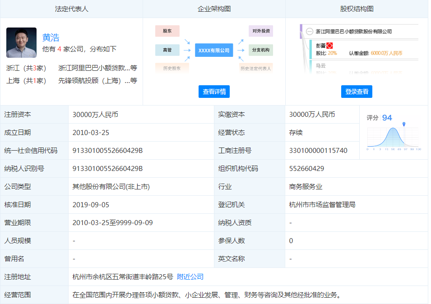Click 上海（共1家）region text
This screenshot has width=431, height=304.
(26, 81)
